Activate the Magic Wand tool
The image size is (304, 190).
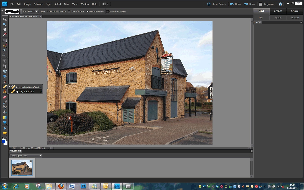(x=5, y=50)
